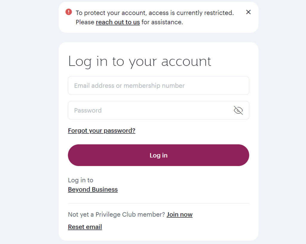Close the restricted access notification
Viewport: 306px width, 244px height.
coord(248,12)
